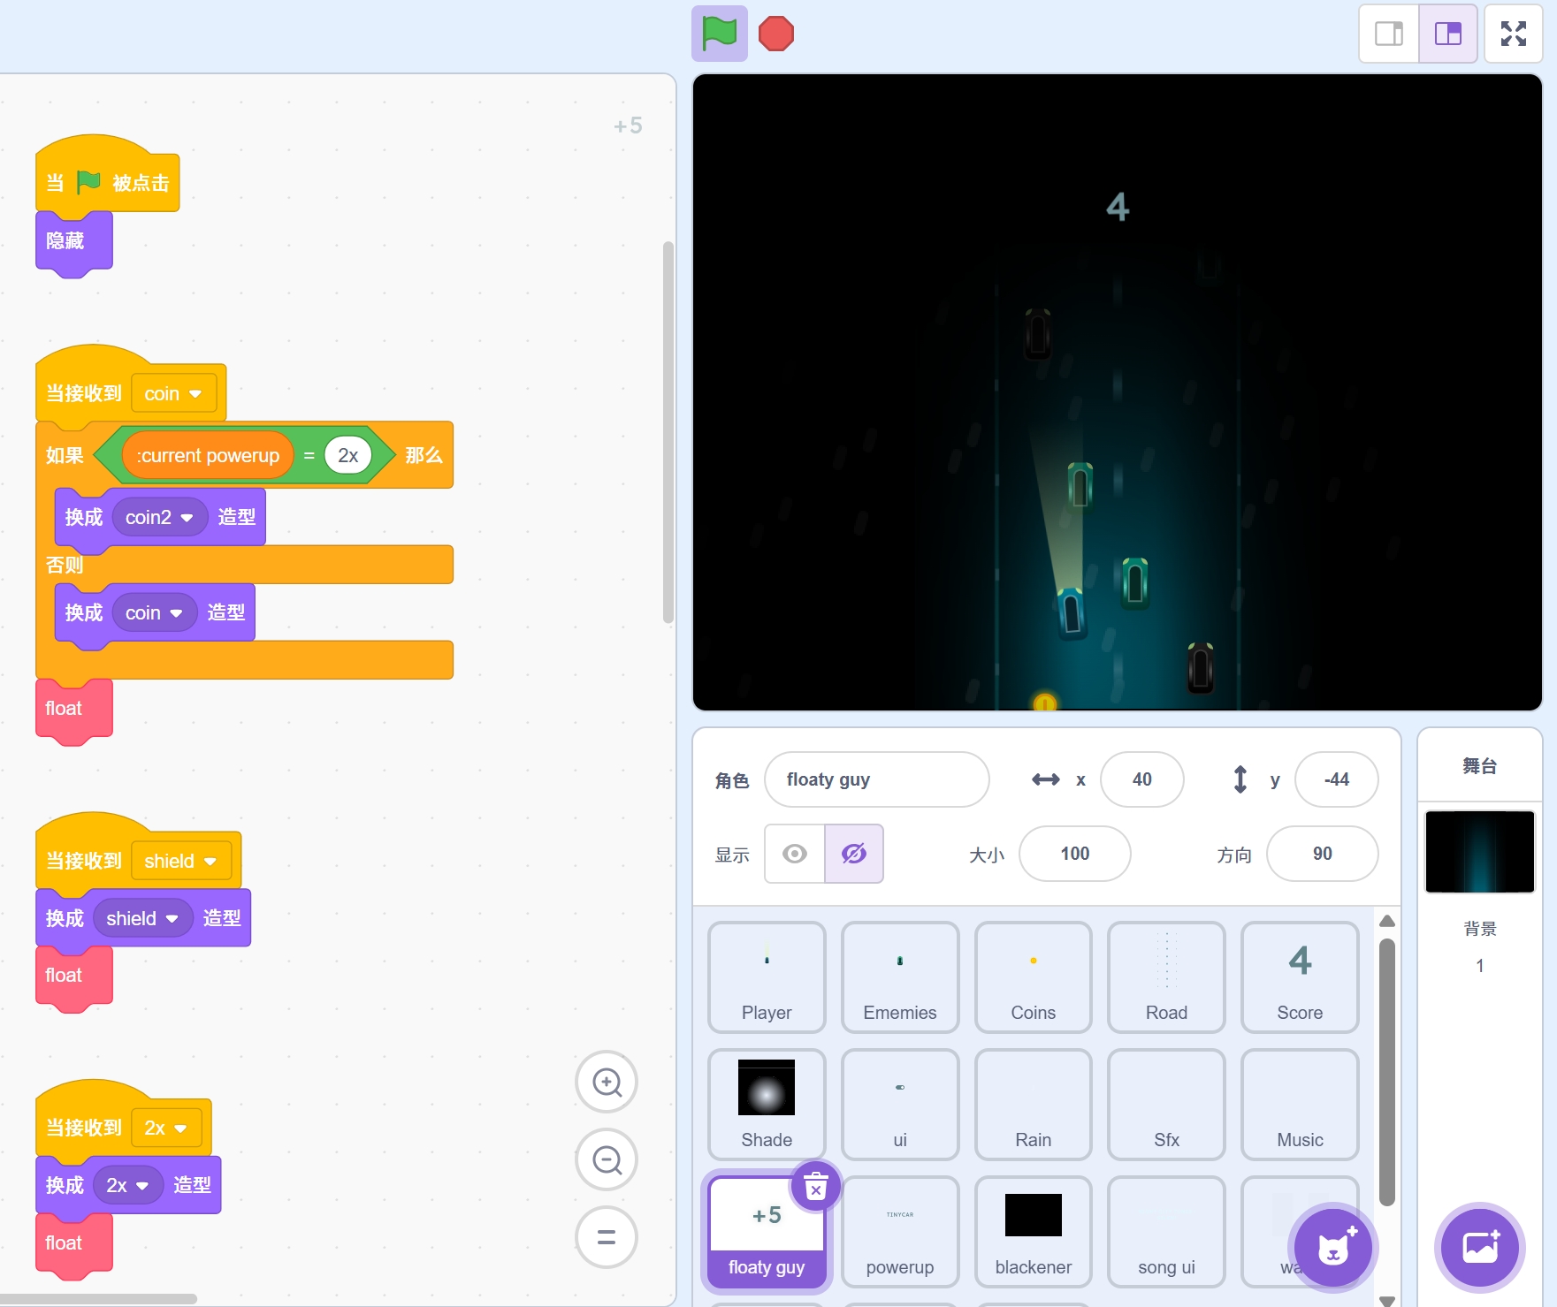Hide the sprite using crossed-eye toggle
Screen dimensions: 1557x1307
coord(853,854)
